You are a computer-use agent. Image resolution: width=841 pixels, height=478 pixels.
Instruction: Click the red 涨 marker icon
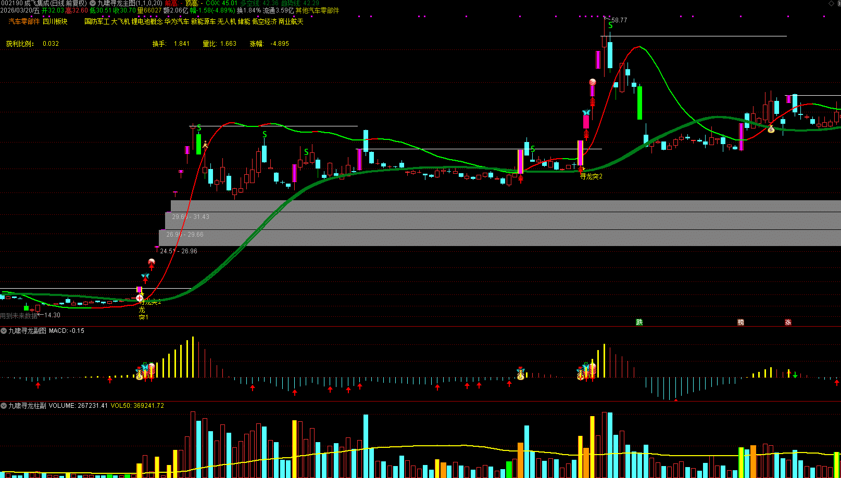tap(788, 322)
